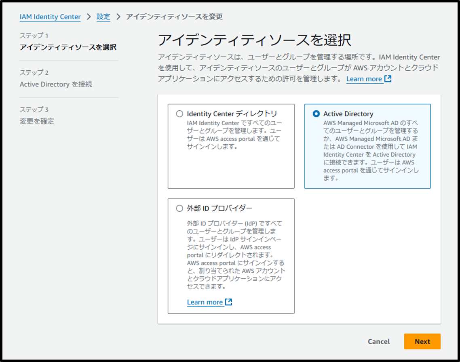Click breadcrumb text アイデンティティソースを変更
This screenshot has height=362, width=460.
174,17
